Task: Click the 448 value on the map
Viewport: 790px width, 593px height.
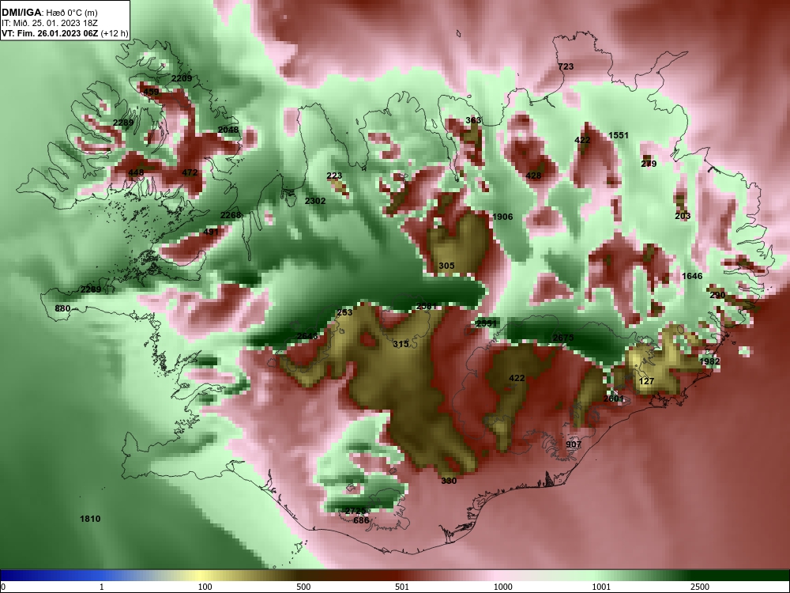Action: coord(136,172)
